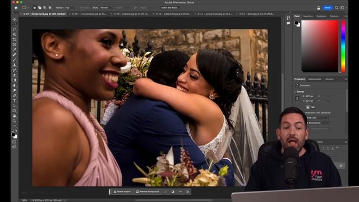Change the screen mode from toolbar bottom
359x202 pixels.
[15, 147]
